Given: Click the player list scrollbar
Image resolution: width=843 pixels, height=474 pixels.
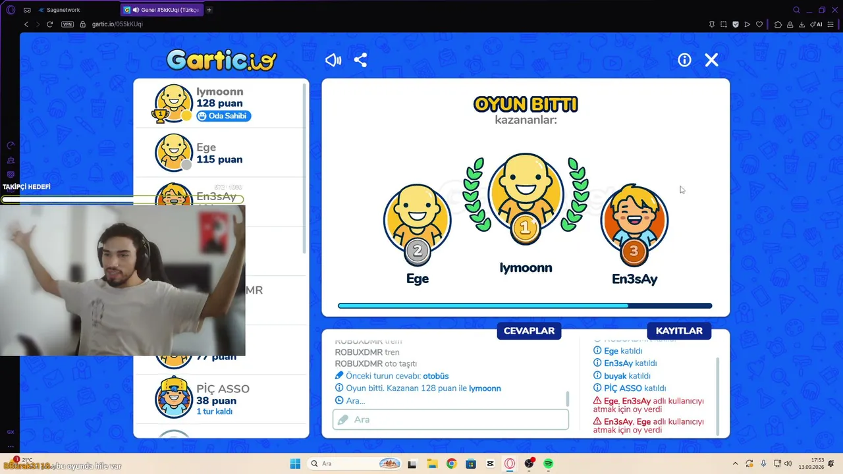Looking at the screenshot, I should (x=304, y=170).
